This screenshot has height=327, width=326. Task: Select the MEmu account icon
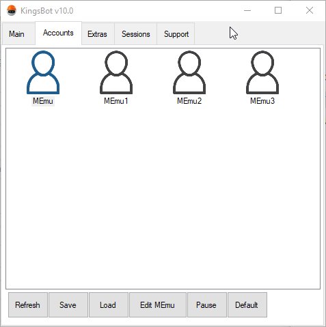coord(43,72)
